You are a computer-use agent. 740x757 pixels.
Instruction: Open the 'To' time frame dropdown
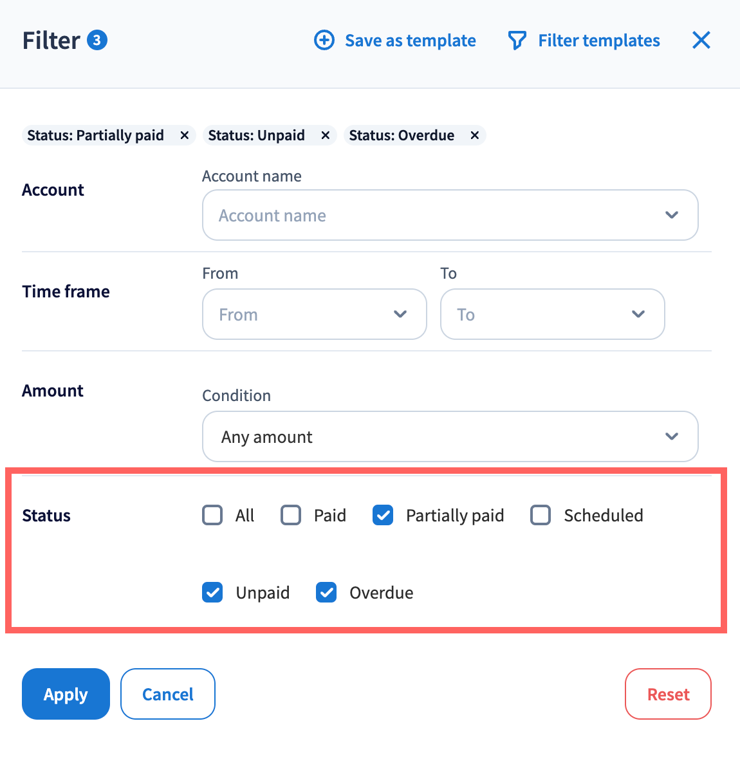tap(552, 314)
